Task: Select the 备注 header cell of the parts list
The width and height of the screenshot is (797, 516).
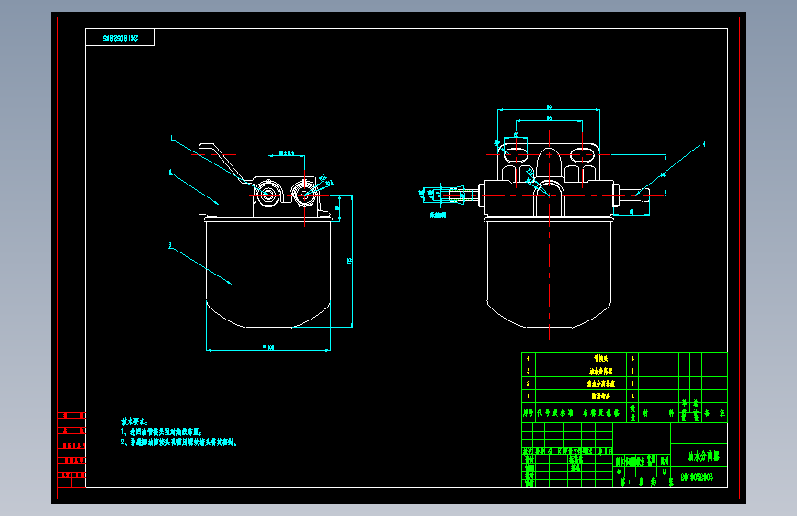Action: coord(714,413)
